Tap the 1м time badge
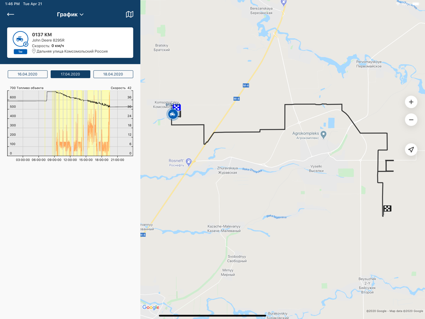The width and height of the screenshot is (425, 319). [x=20, y=51]
